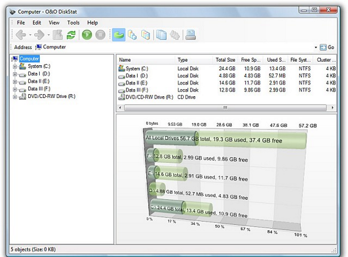The height and width of the screenshot is (257, 348).
Task: Click the C:\ 24.4 GB chart bar
Action: tap(181, 208)
